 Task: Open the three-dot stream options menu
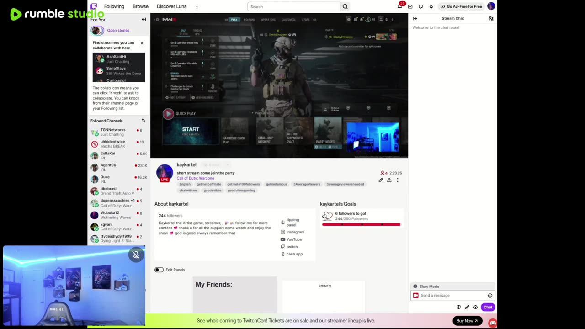point(398,180)
